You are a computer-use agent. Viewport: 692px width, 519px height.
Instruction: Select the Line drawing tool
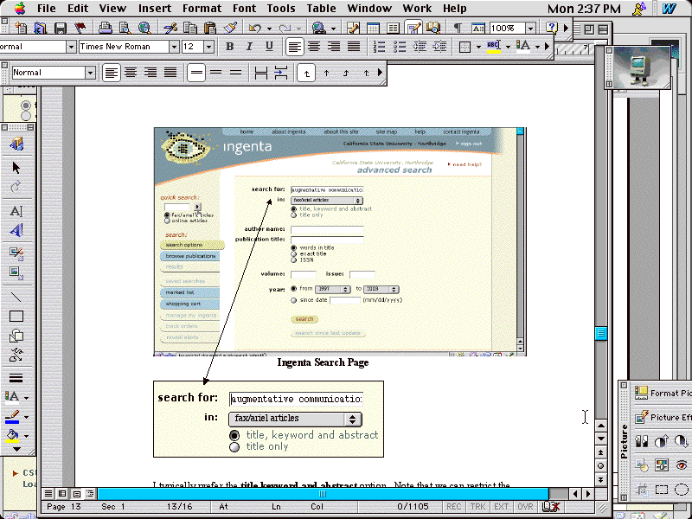pos(16,297)
